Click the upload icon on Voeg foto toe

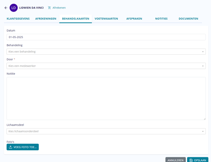pos(10,147)
